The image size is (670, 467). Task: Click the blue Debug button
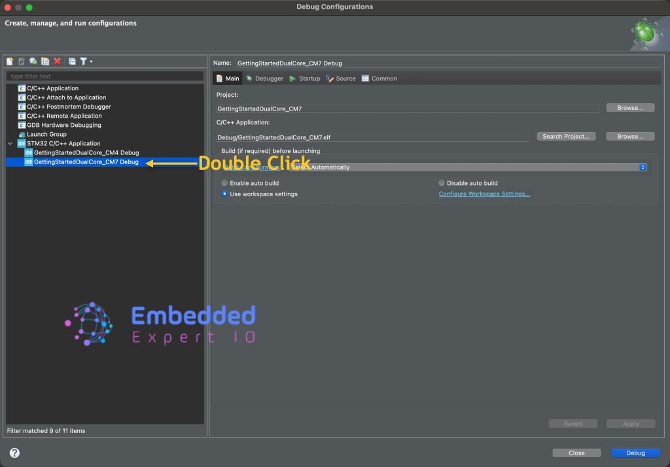pos(635,453)
